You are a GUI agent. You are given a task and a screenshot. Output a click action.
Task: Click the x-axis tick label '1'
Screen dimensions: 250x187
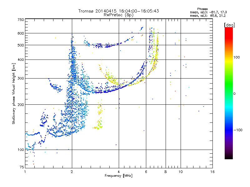25,172
